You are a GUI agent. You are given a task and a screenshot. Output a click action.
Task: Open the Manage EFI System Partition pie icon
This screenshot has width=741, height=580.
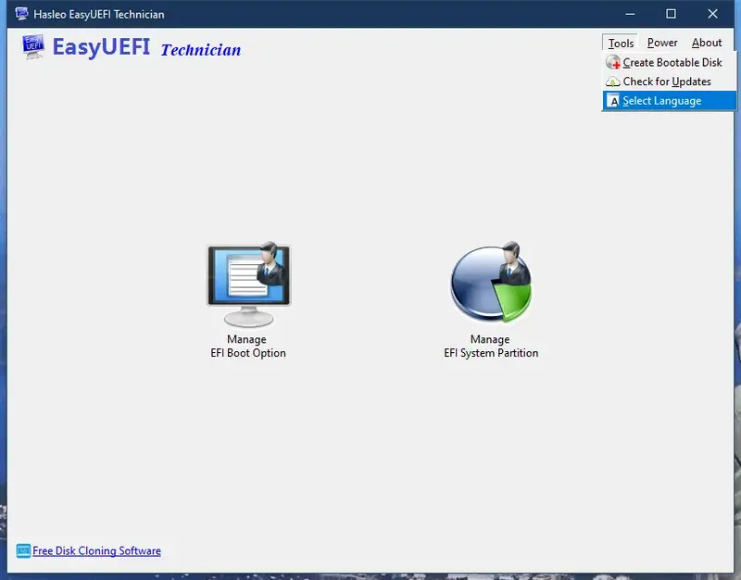491,283
